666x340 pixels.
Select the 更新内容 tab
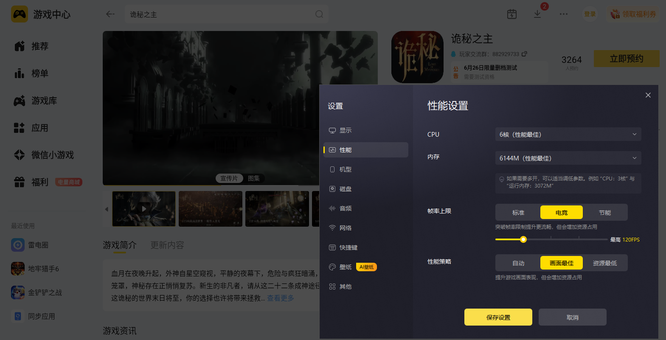pyautogui.click(x=167, y=245)
